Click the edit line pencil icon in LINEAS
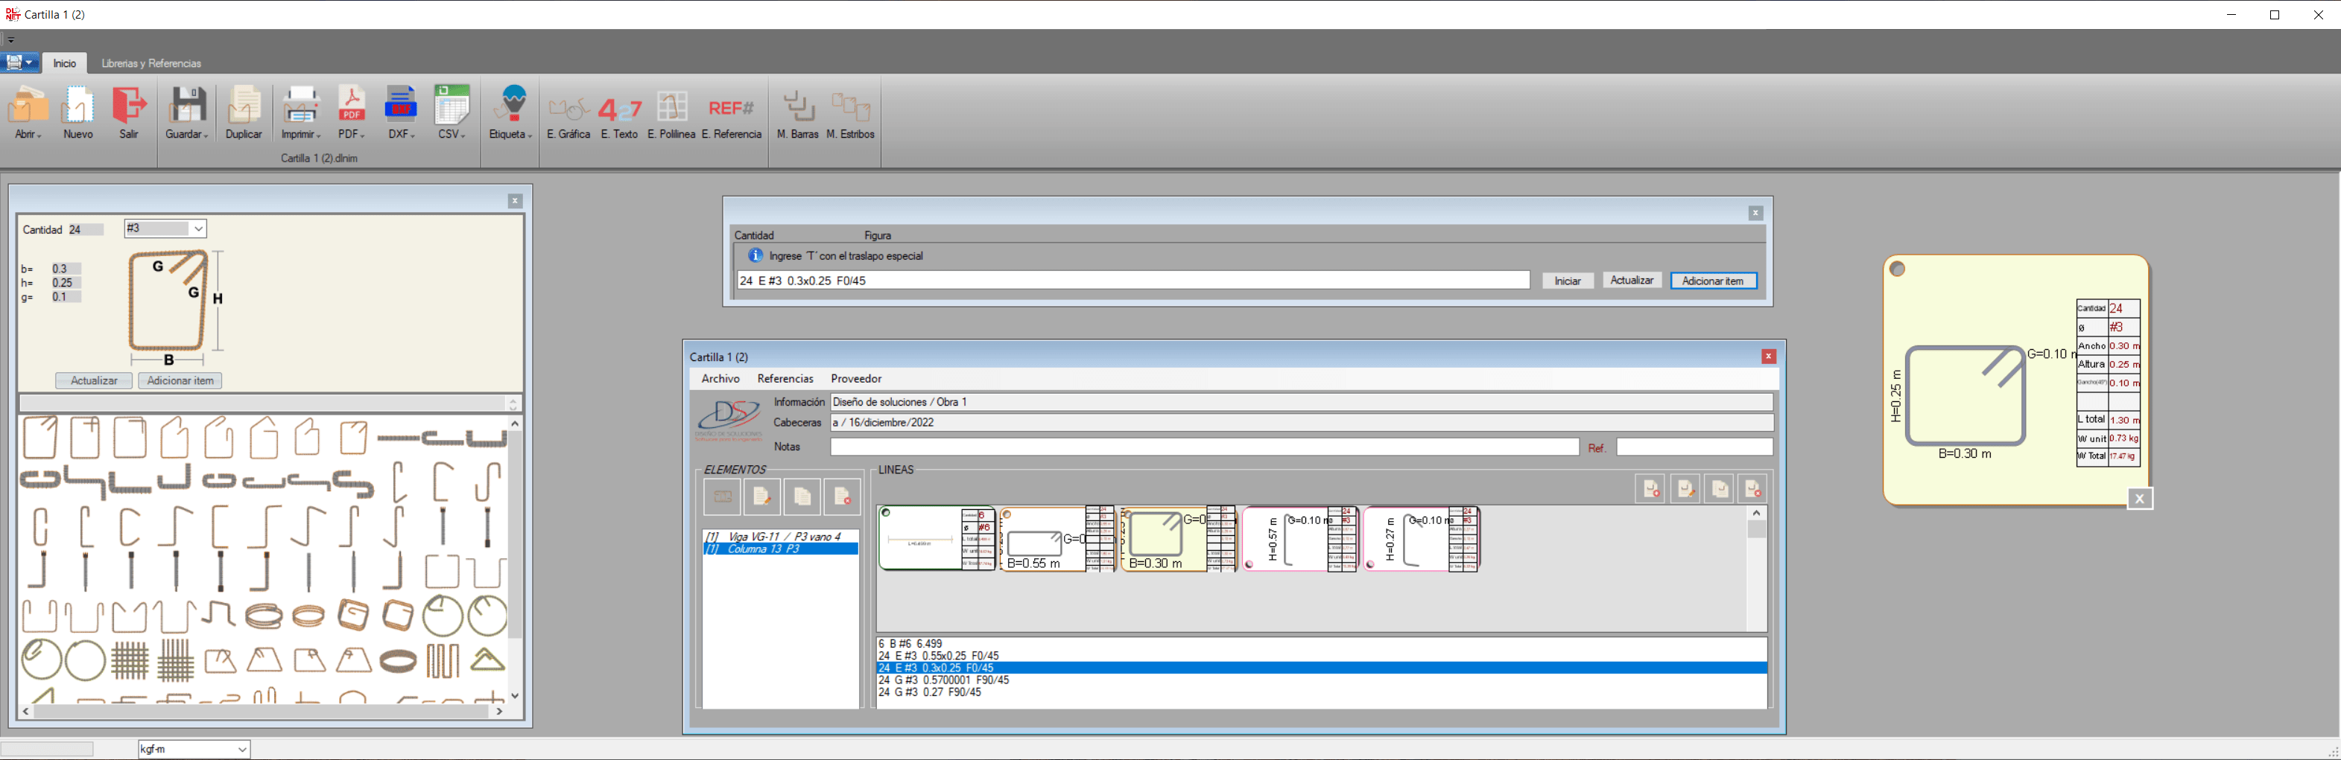 1686,488
